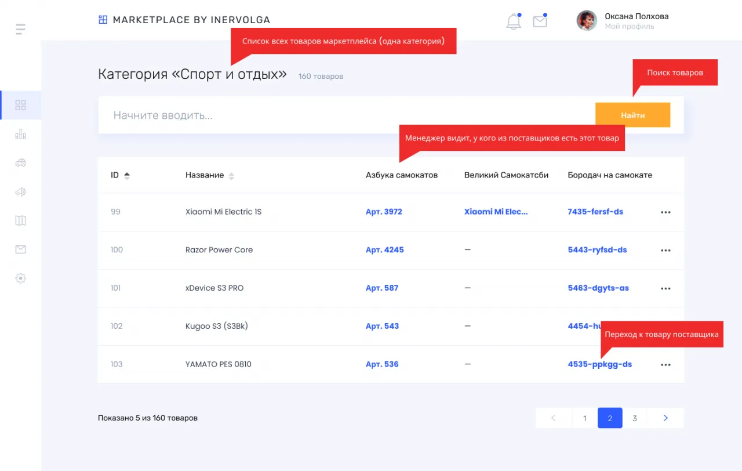Open Оксана Полхова profile avatar
The image size is (742, 471).
[587, 21]
